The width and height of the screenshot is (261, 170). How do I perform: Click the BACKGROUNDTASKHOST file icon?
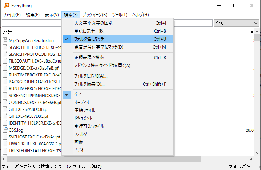click(x=5, y=82)
